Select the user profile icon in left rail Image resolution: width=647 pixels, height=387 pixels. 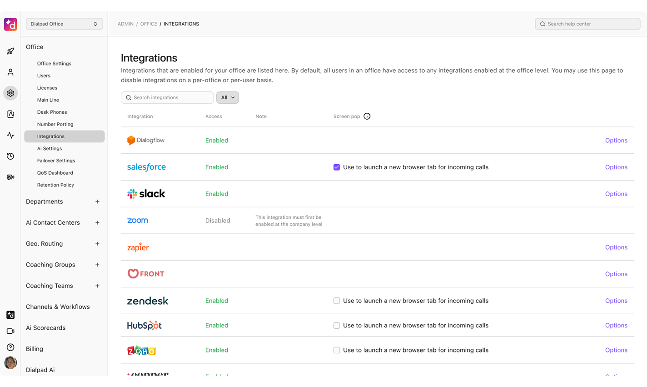click(10, 72)
